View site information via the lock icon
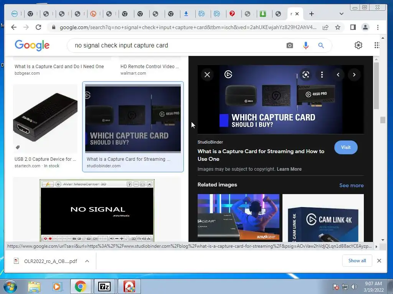Screen dimensions: 393x294 pyautogui.click(x=53, y=27)
